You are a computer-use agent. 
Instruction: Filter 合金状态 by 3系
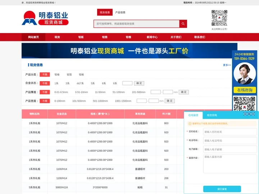point(67,83)
